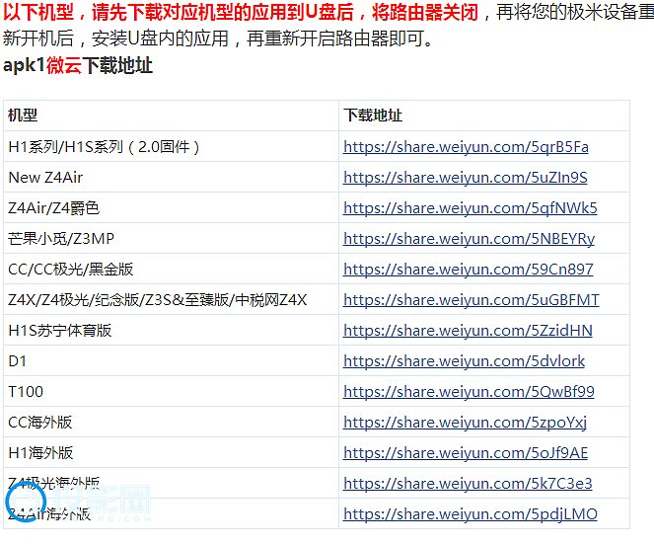Viewport: 654px width, 545px height.
Task: Open New Z4Air download link 5uZIn9S
Action: pyautogui.click(x=465, y=178)
